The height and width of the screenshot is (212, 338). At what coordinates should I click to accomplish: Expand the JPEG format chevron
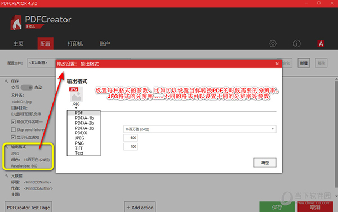pyautogui.click(x=76, y=107)
